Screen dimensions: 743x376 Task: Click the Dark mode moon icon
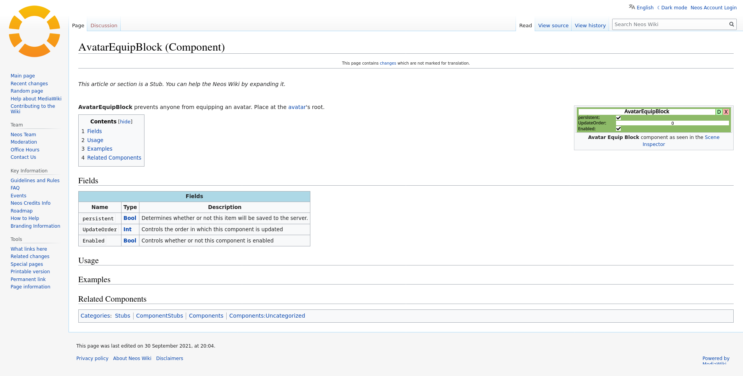point(658,8)
